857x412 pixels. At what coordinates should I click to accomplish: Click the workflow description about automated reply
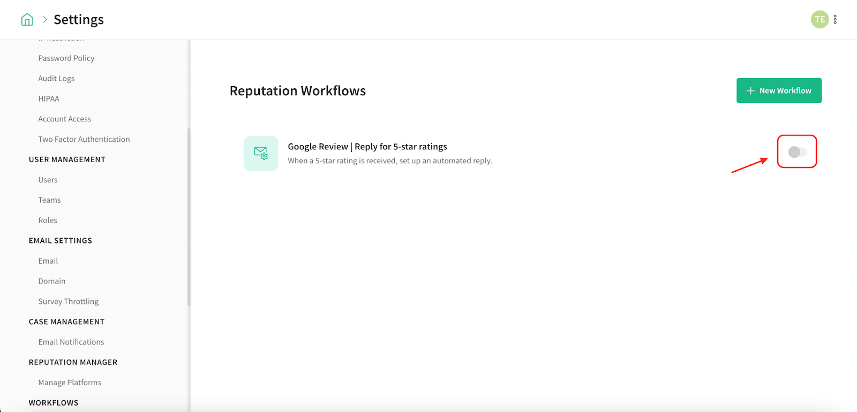click(x=390, y=161)
